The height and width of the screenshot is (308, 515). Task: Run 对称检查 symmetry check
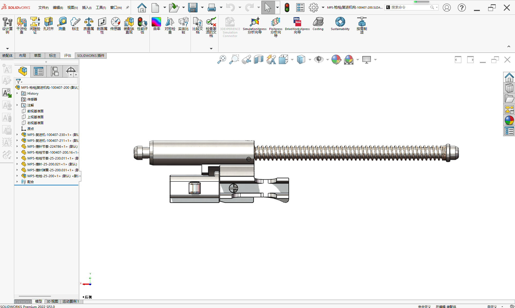(170, 25)
